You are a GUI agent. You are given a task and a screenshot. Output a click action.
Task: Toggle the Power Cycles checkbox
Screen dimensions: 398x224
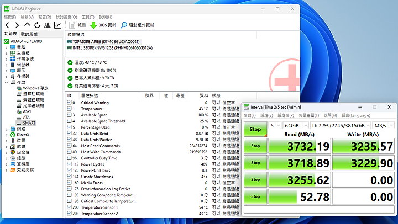pyautogui.click(x=69, y=164)
